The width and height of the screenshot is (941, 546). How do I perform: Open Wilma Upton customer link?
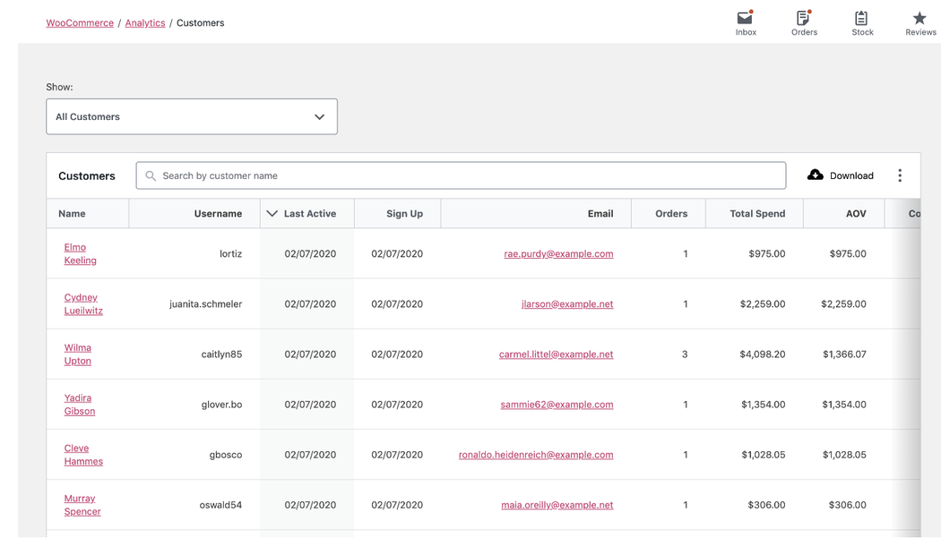click(x=78, y=354)
